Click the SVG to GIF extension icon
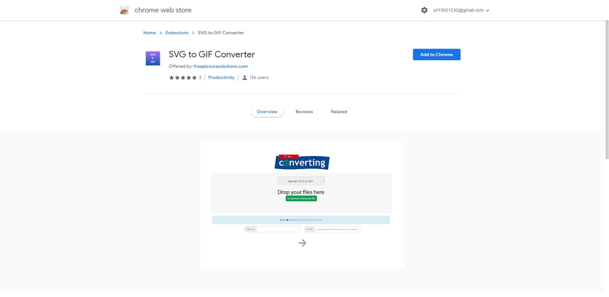 click(153, 58)
